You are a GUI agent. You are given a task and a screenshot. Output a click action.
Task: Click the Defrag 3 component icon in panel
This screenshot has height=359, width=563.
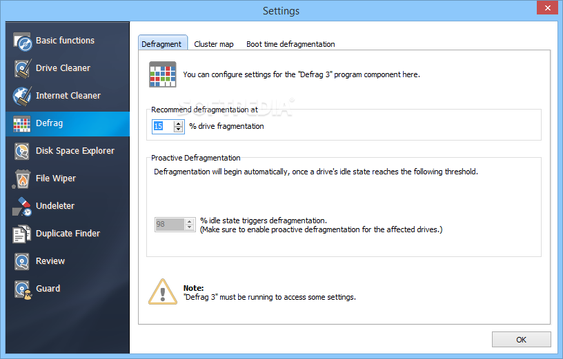click(x=163, y=74)
